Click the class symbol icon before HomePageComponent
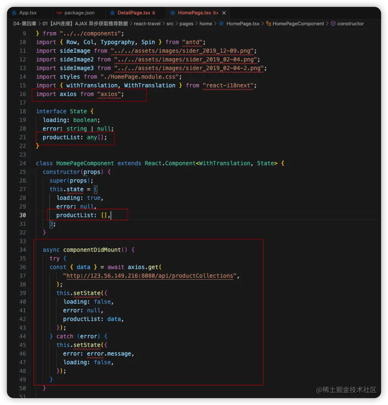The width and height of the screenshot is (388, 405). point(268,23)
